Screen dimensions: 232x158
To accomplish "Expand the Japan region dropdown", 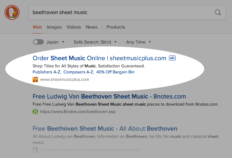I will pyautogui.click(x=55, y=42).
